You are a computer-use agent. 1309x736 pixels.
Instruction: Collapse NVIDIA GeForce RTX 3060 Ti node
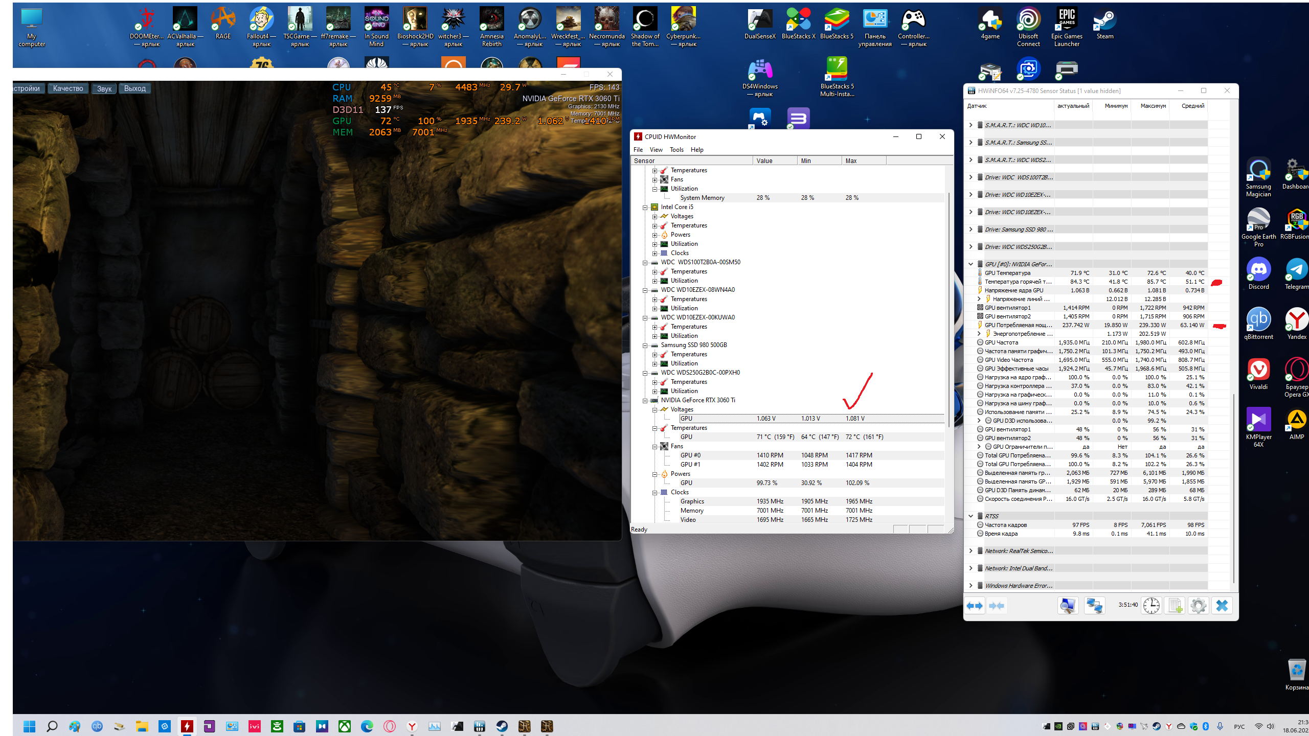[645, 401]
